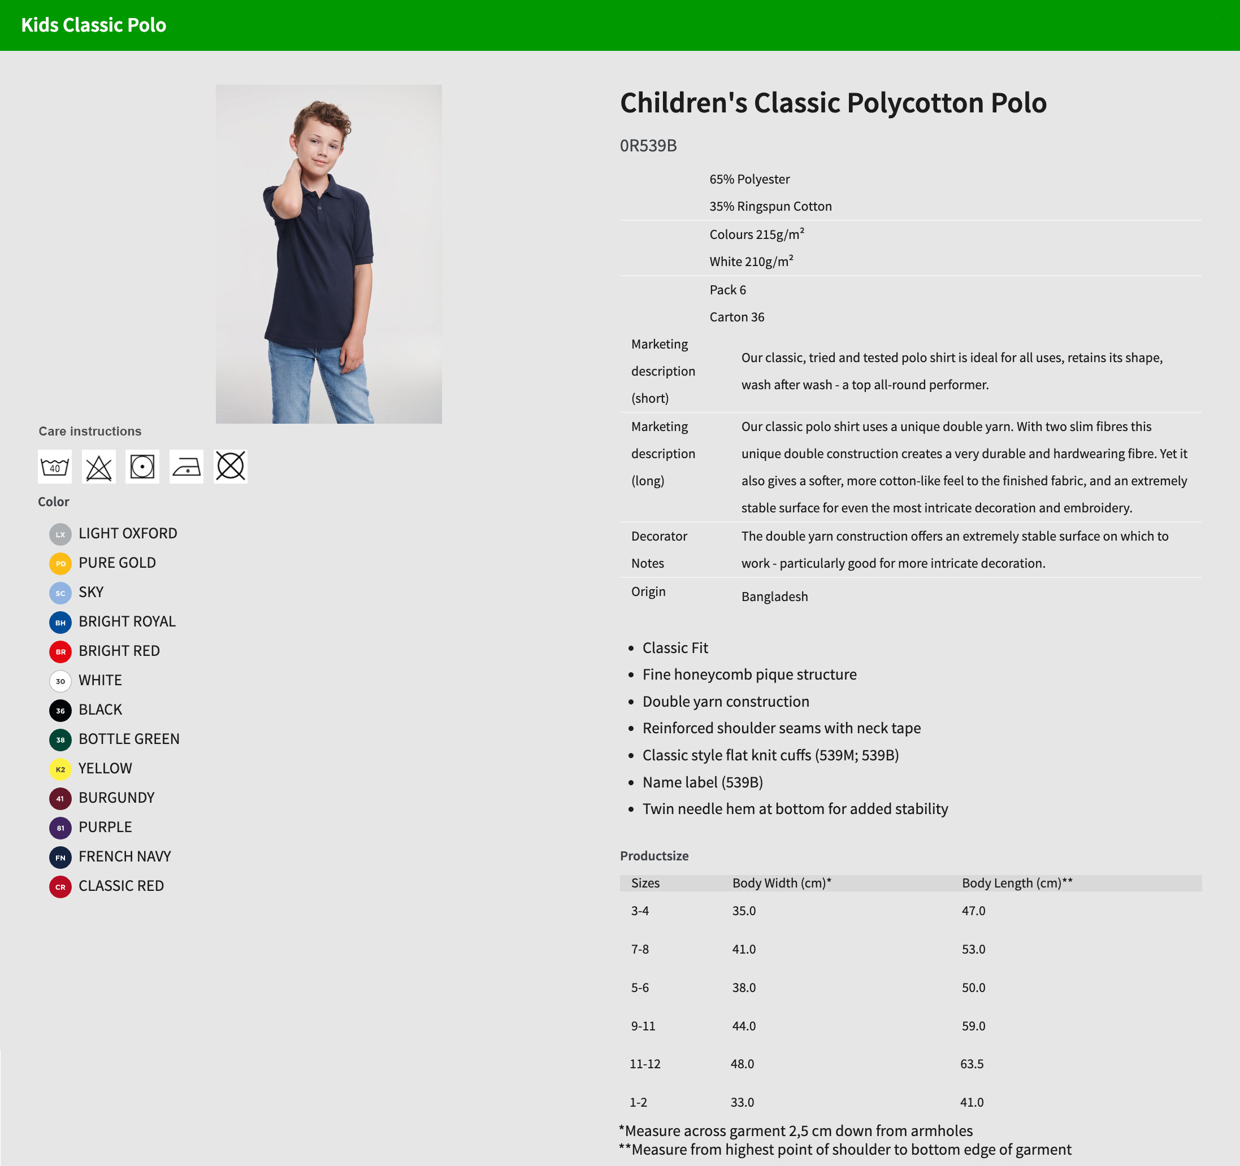Click the iron low heat care icon

coord(187,467)
